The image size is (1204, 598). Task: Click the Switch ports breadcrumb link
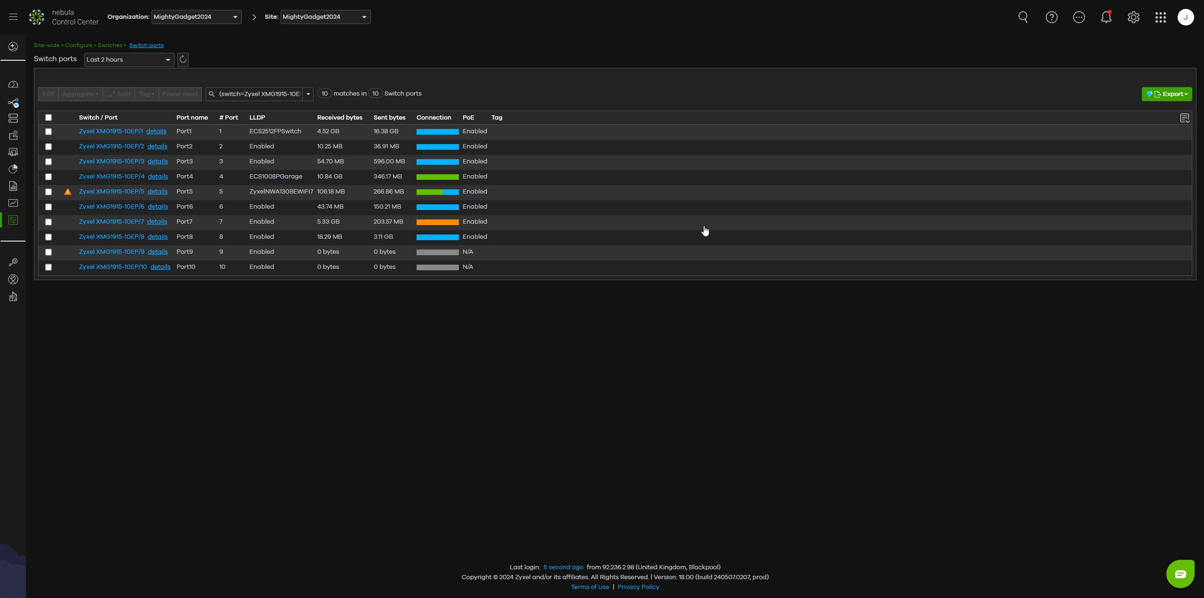click(146, 46)
